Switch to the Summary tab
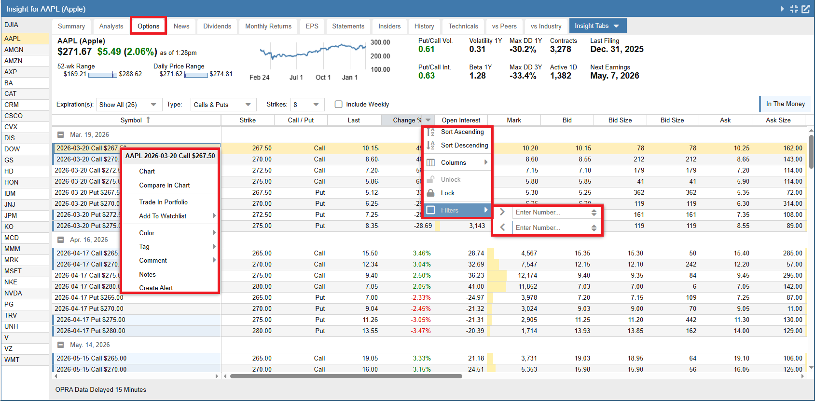The height and width of the screenshot is (401, 815). (x=71, y=26)
